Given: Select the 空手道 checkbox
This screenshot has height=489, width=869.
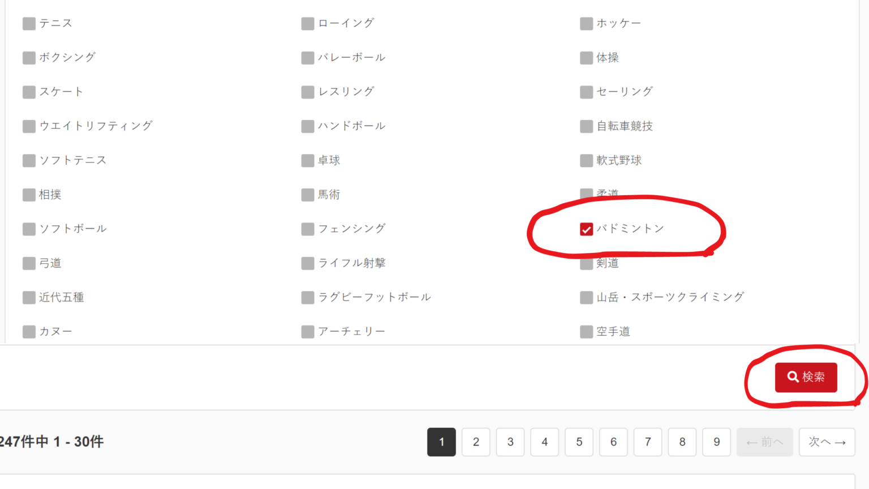Looking at the screenshot, I should [586, 332].
